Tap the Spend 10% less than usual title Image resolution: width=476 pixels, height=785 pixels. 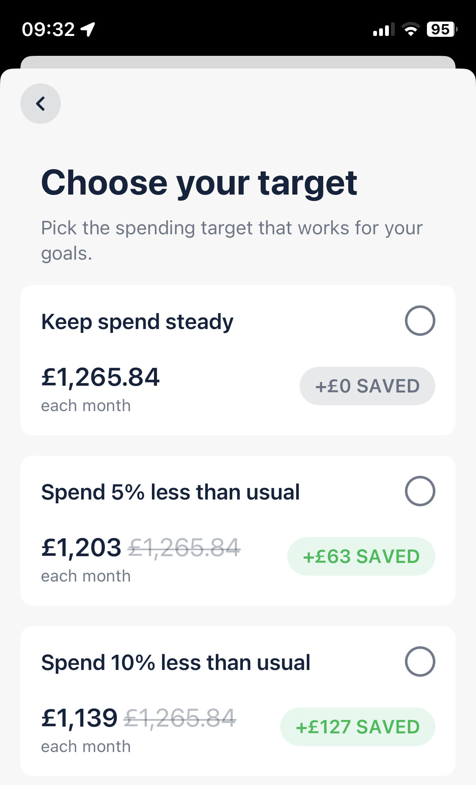176,663
